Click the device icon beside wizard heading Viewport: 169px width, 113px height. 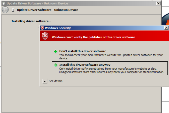coord(13,10)
